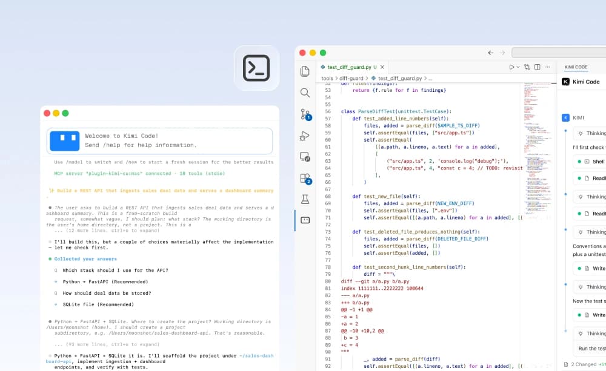Click 'Welcome to Kimi Code!' text in terminal

tap(121, 136)
